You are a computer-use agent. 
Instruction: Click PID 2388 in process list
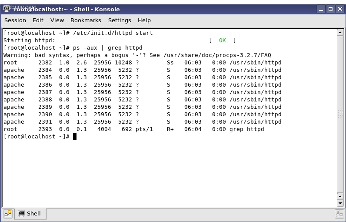[x=45, y=100]
